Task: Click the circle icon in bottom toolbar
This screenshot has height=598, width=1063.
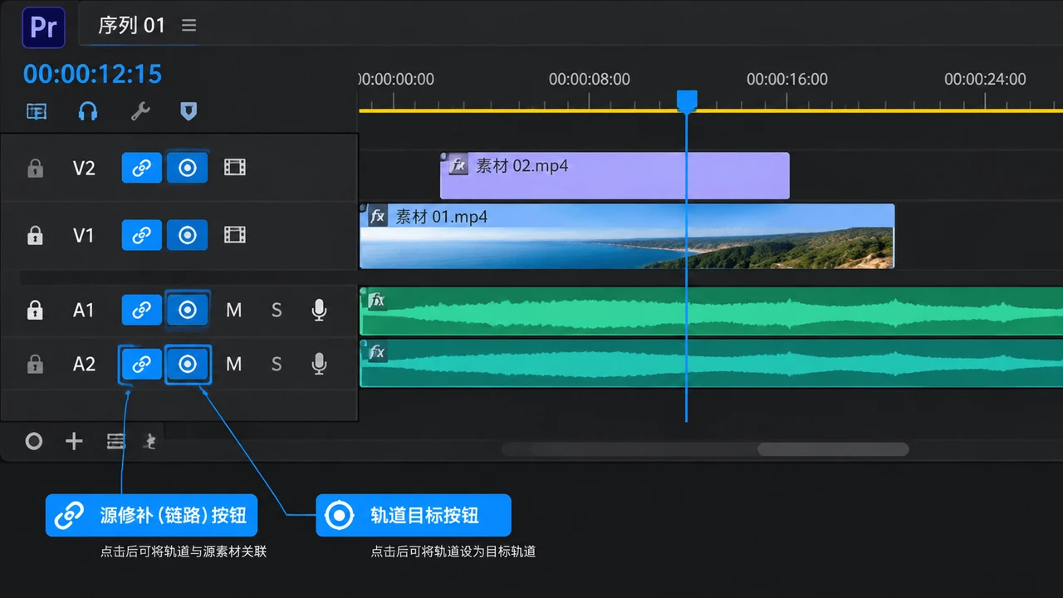Action: 33,441
